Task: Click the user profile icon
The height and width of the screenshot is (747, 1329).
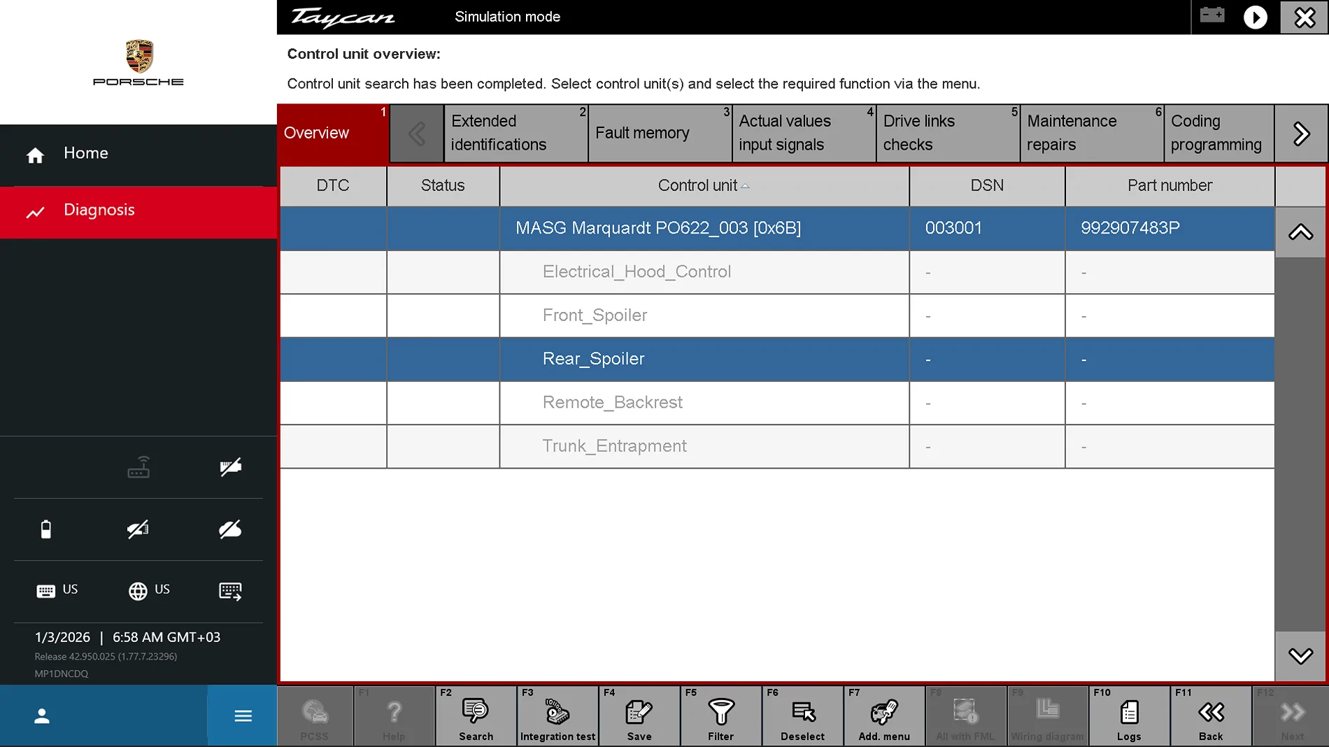Action: click(42, 716)
